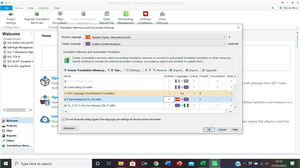Switch to the Home ribbon tab

19,8
